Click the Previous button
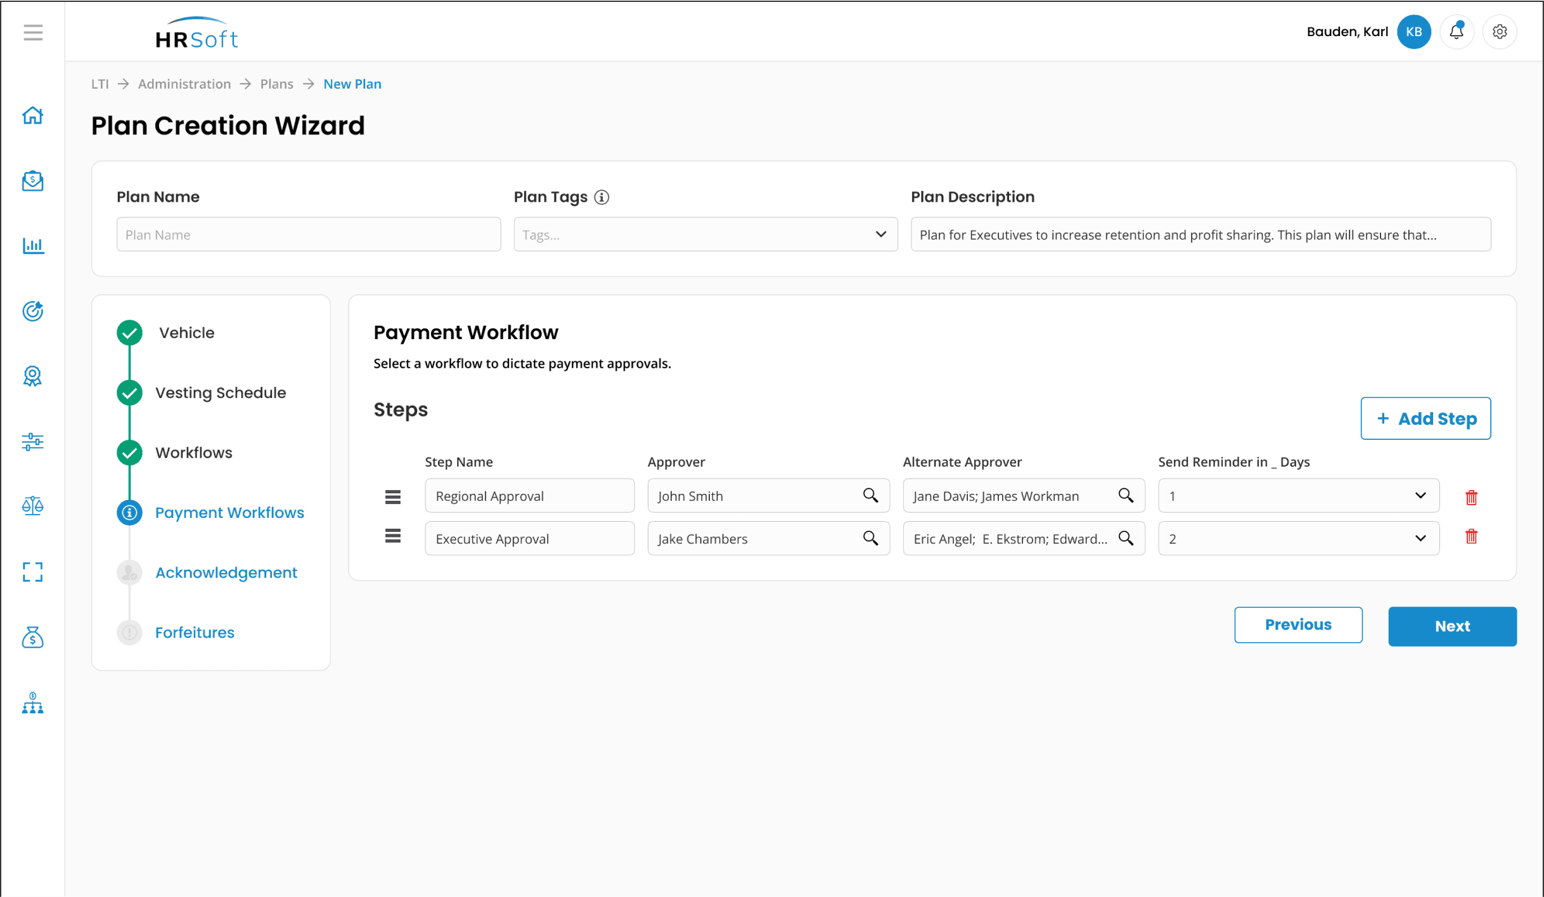 tap(1299, 625)
